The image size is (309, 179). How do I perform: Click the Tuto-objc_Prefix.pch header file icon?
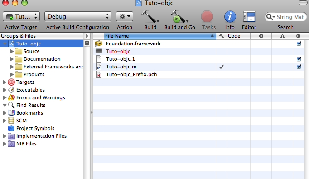99,74
